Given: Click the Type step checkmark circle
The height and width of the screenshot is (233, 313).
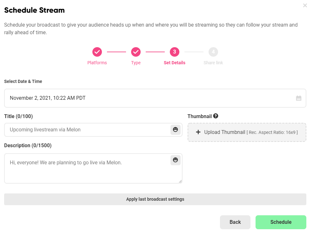Looking at the screenshot, I should pyautogui.click(x=136, y=52).
